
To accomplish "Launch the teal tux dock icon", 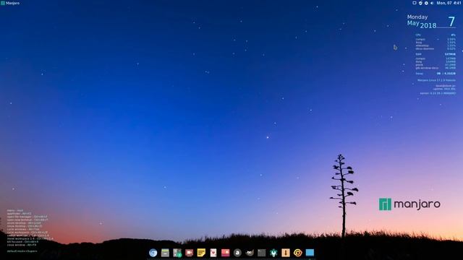I will (273, 253).
